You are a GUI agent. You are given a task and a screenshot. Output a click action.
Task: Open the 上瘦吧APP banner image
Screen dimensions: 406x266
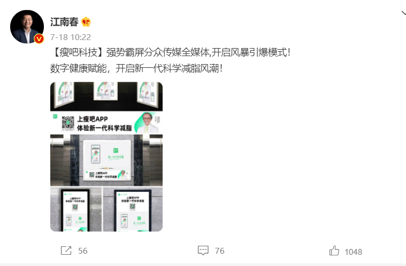pos(106,123)
